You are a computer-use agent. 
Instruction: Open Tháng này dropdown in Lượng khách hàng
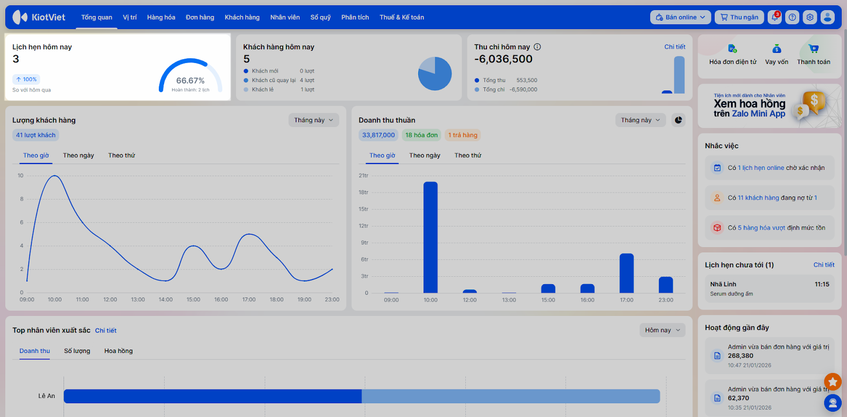pyautogui.click(x=313, y=120)
